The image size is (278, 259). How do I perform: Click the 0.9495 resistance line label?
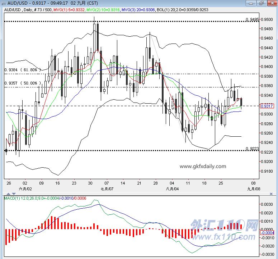[252, 19]
